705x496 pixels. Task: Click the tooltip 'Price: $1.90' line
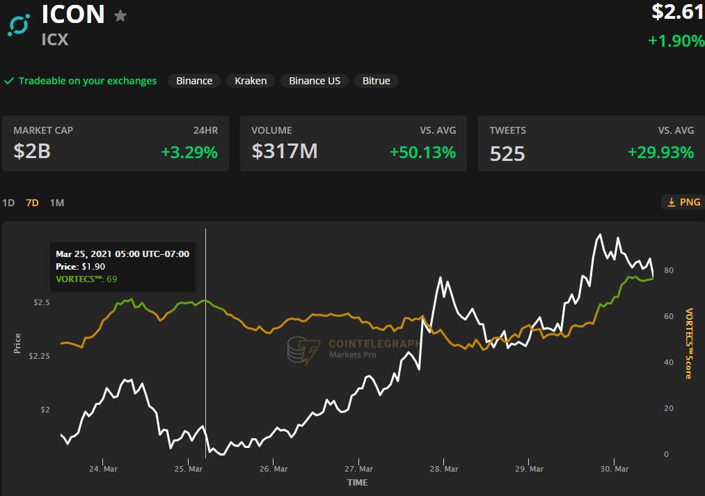(81, 266)
